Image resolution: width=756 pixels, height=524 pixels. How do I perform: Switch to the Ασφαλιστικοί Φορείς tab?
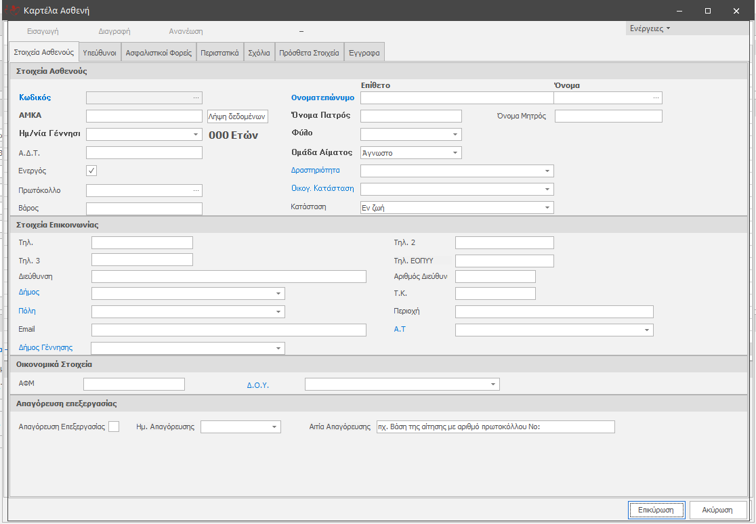pyautogui.click(x=159, y=53)
